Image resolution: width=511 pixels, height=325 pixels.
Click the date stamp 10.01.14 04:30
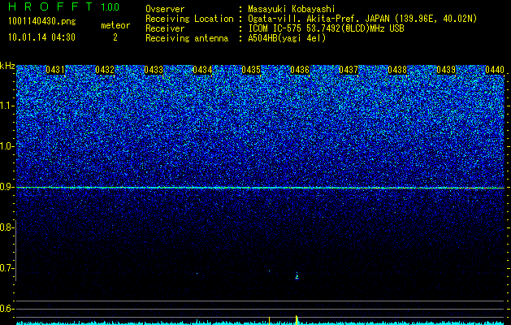[41, 37]
